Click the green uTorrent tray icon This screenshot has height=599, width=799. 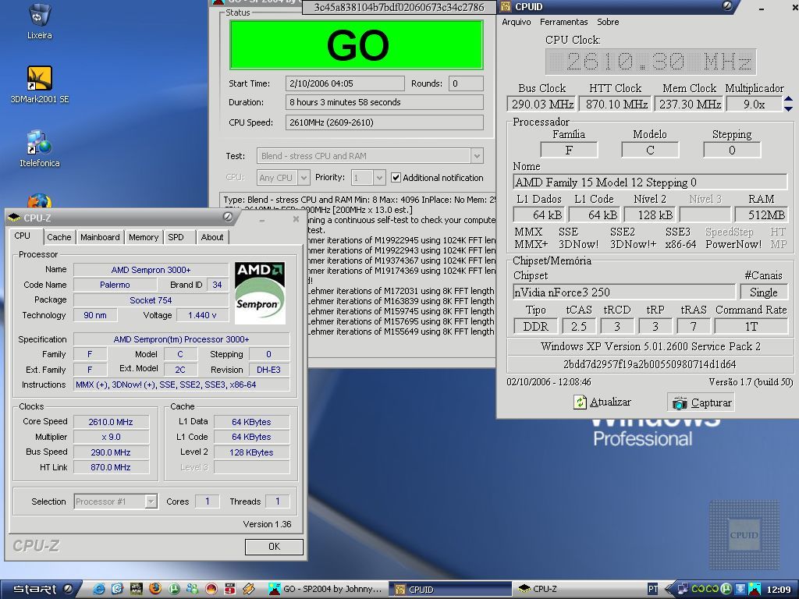(x=726, y=589)
